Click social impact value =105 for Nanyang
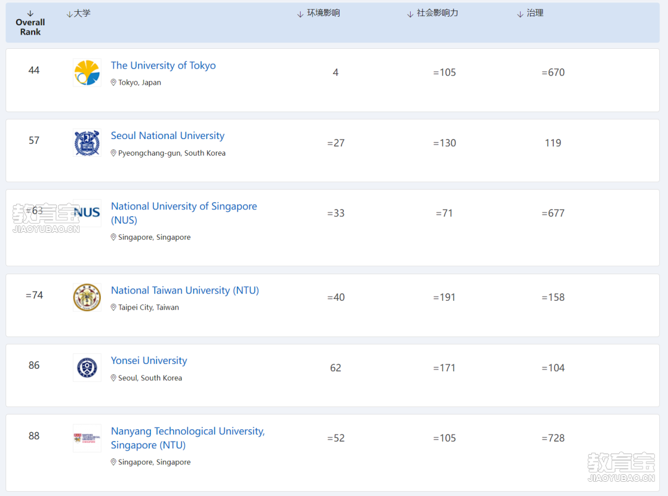Image resolution: width=668 pixels, height=496 pixels. click(x=444, y=438)
